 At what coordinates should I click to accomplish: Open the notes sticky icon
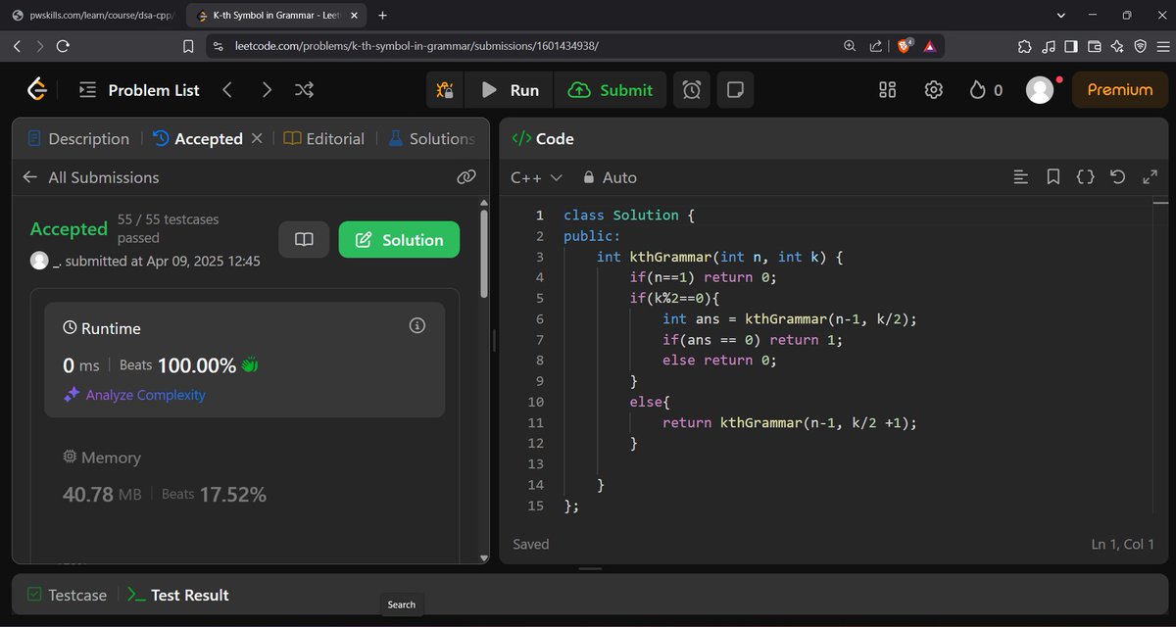(734, 90)
